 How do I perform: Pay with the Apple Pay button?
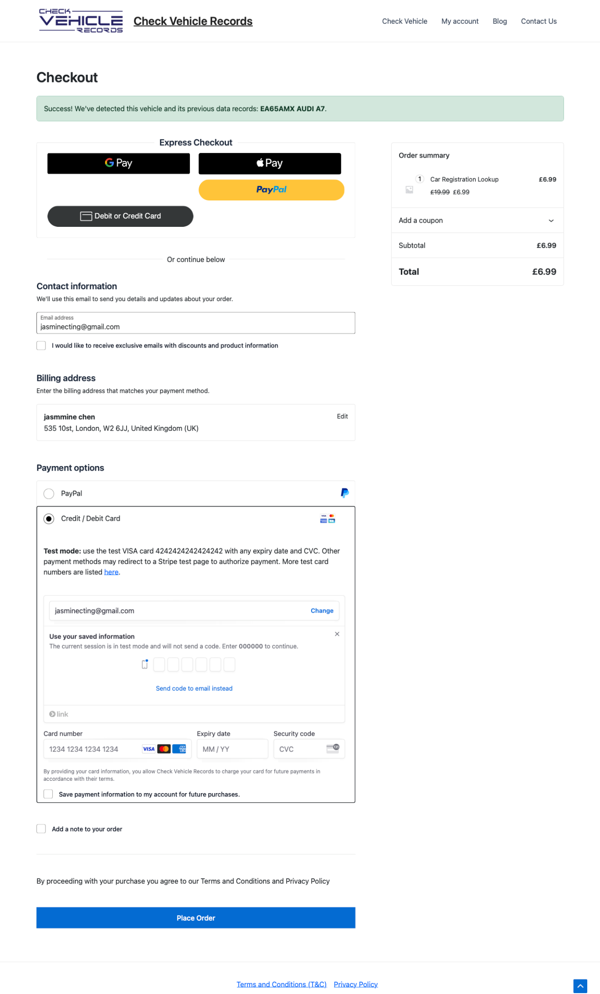(270, 163)
